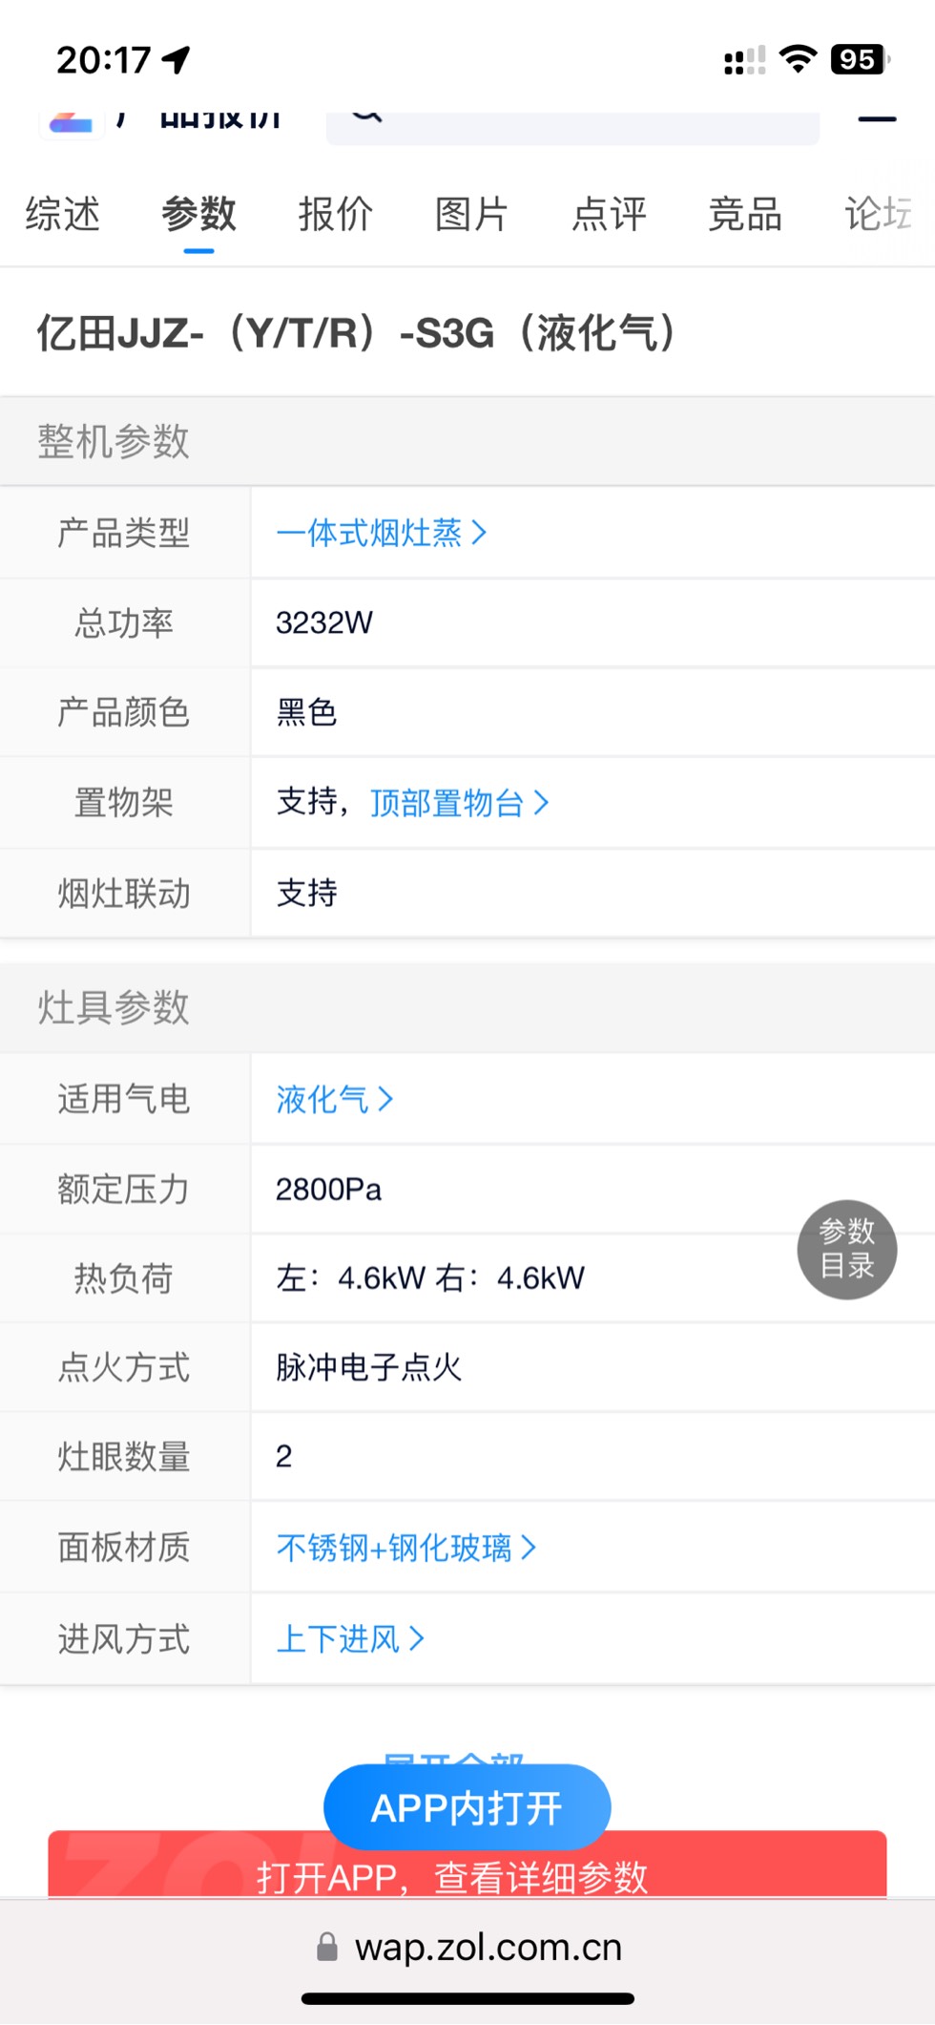Viewport: 935px width, 2025px height.
Task: Expand the 上下进风 chevron link
Action: [350, 1639]
